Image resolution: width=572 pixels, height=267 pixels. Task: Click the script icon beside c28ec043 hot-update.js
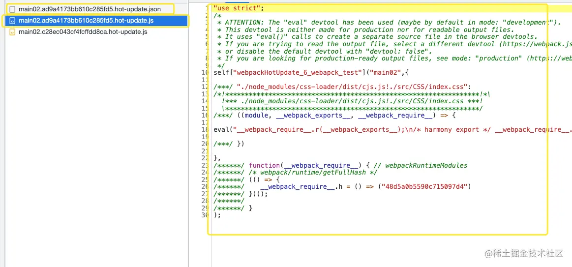pos(12,32)
